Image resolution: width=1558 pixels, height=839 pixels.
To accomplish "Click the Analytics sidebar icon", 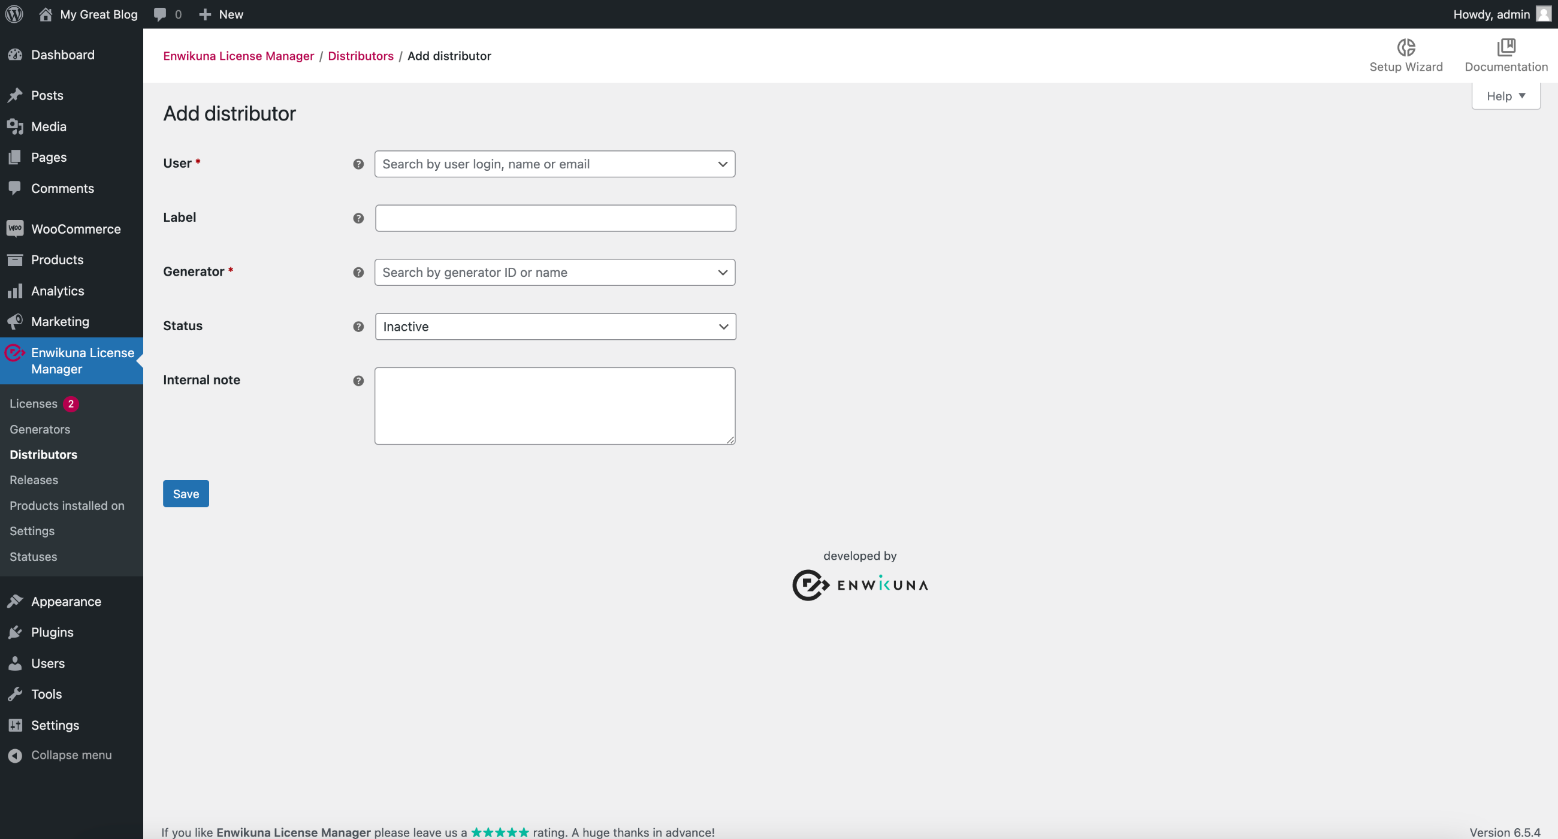I will 14,291.
